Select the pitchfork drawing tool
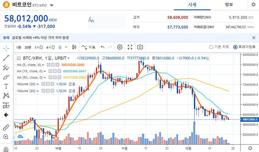 pos(6,67)
